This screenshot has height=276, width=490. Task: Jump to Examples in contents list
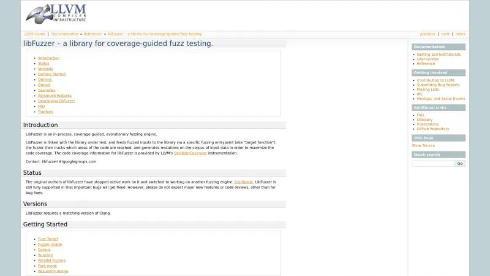(x=47, y=90)
